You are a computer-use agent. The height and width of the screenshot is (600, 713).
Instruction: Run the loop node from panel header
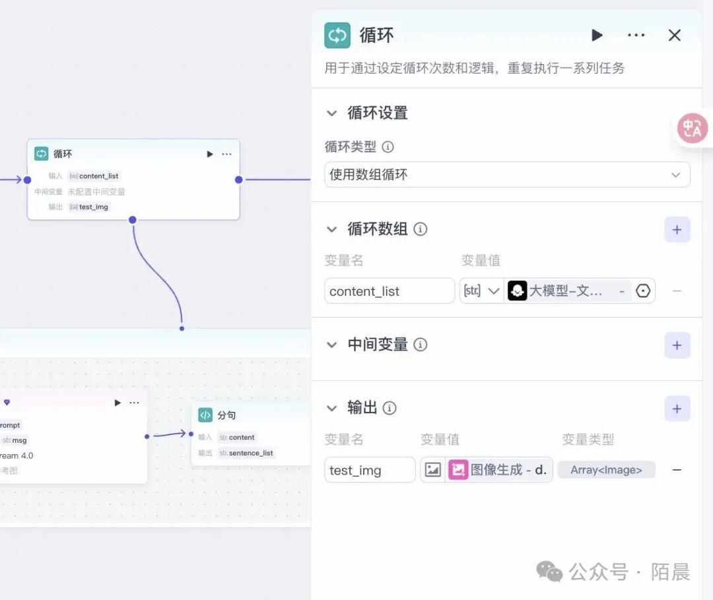click(597, 35)
